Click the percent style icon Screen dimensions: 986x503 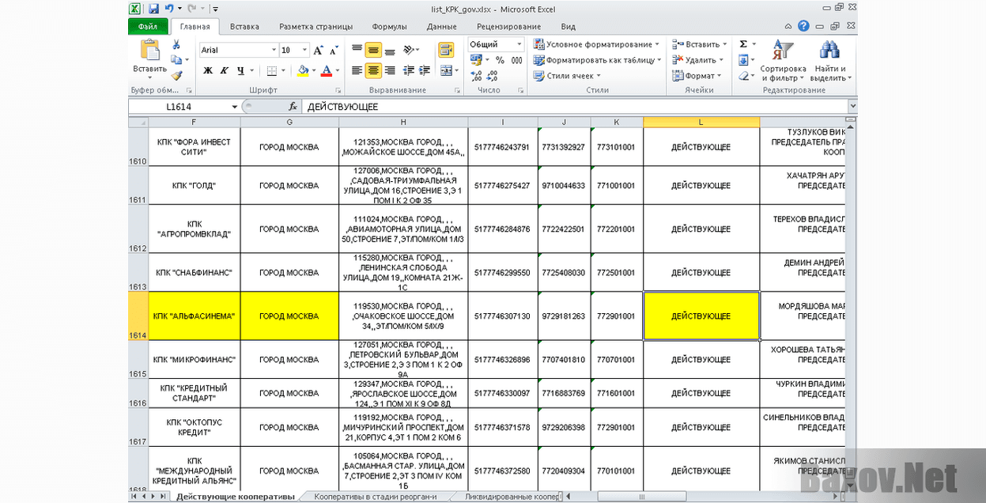tap(498, 60)
